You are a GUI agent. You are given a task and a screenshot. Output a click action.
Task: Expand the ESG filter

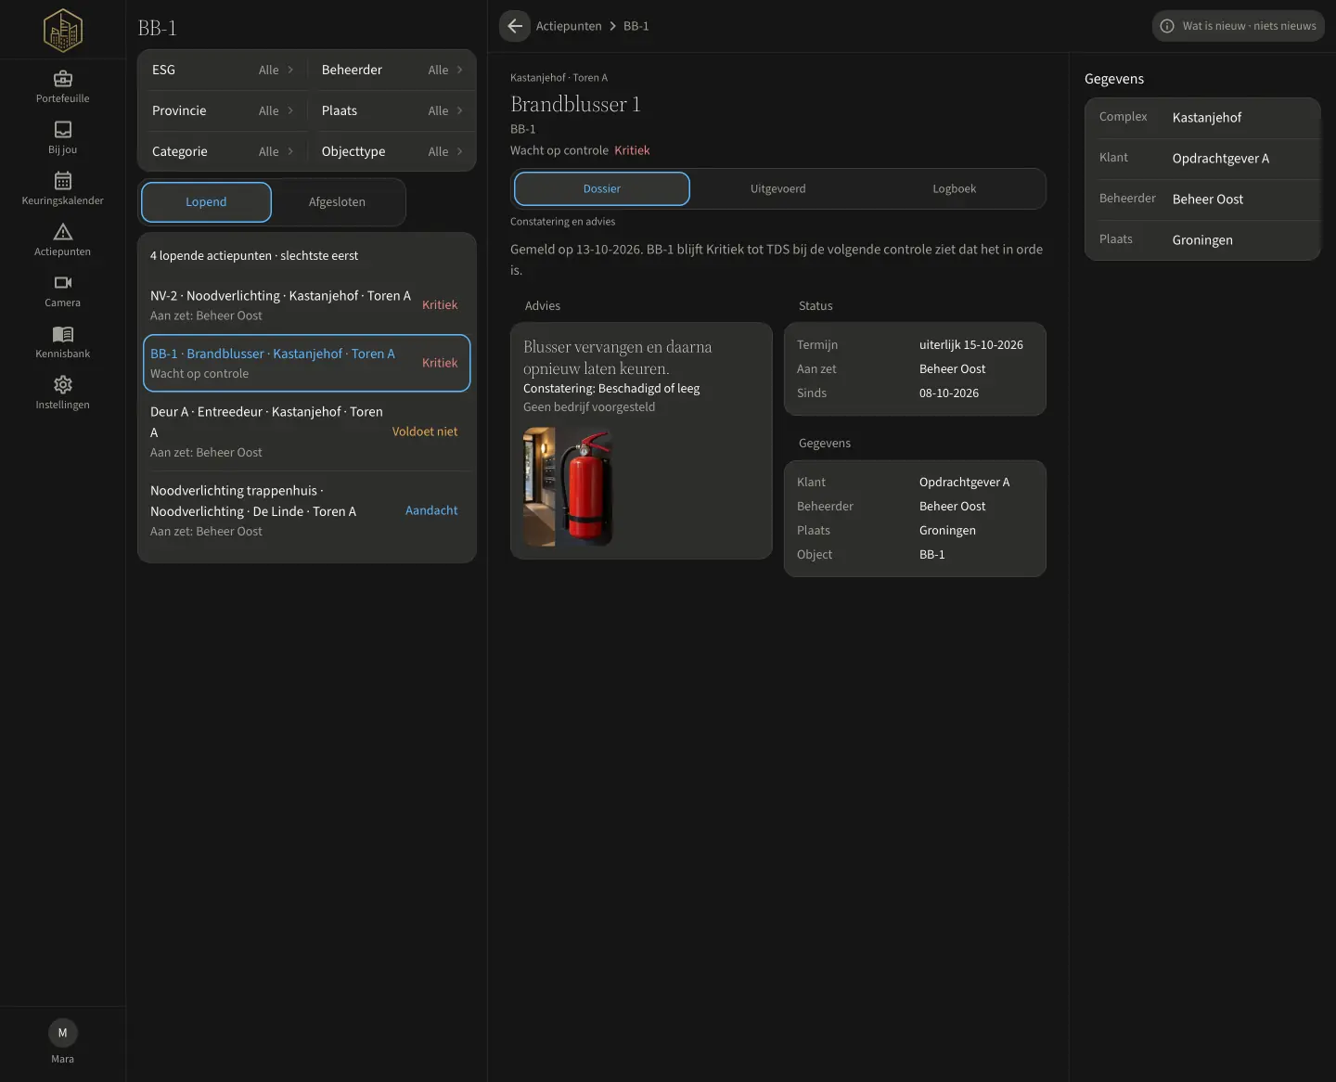point(223,70)
